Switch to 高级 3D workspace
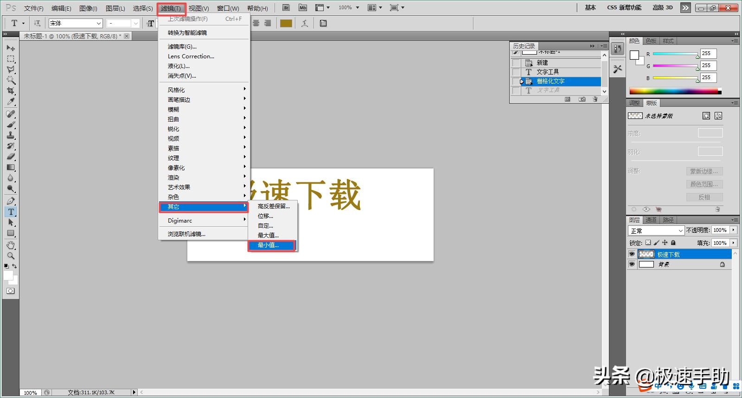742x398 pixels. pos(663,7)
